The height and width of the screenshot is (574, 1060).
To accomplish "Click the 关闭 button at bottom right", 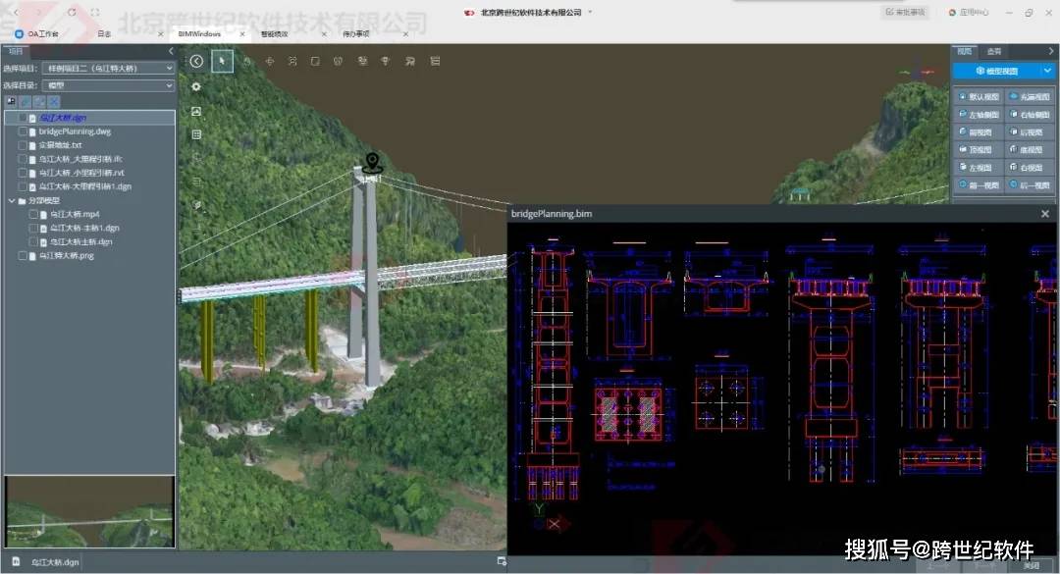I will [x=1031, y=566].
